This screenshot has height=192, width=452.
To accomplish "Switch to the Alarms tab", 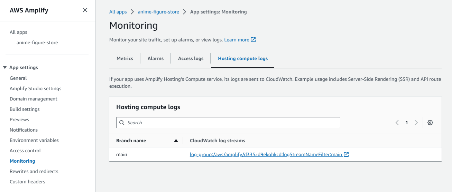I will 156,58.
